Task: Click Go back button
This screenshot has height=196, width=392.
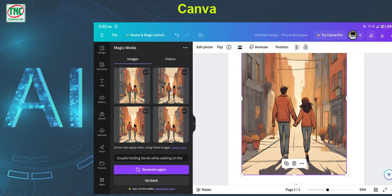Action: click(151, 180)
